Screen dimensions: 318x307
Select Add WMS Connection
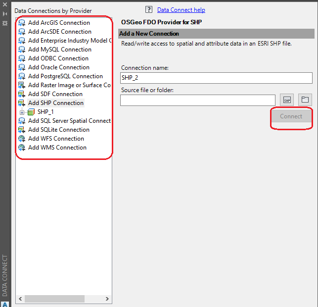tap(57, 148)
